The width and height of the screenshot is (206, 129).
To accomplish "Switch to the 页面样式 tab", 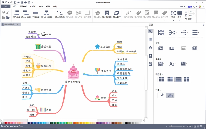I will point(23,6).
